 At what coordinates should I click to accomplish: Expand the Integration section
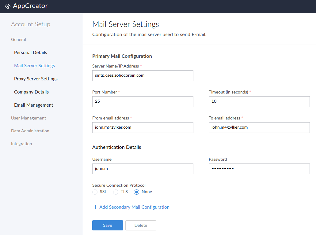pos(21,144)
